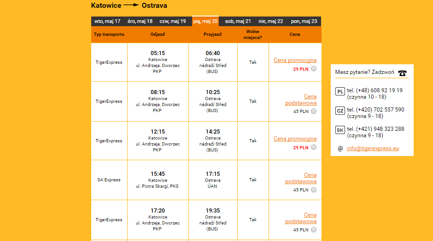The image size is (433, 241).
Task: Click the SA Express transport cell
Action: point(109,180)
